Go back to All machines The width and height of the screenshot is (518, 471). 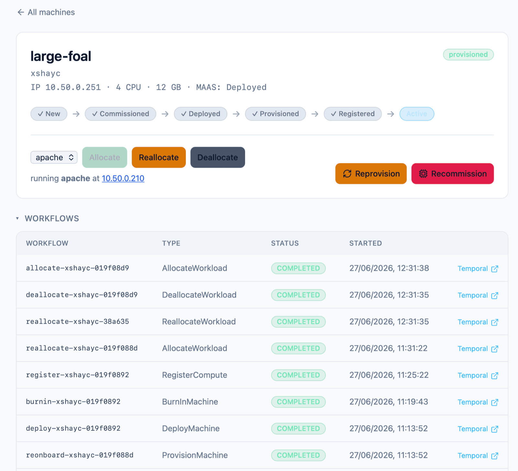click(x=46, y=12)
